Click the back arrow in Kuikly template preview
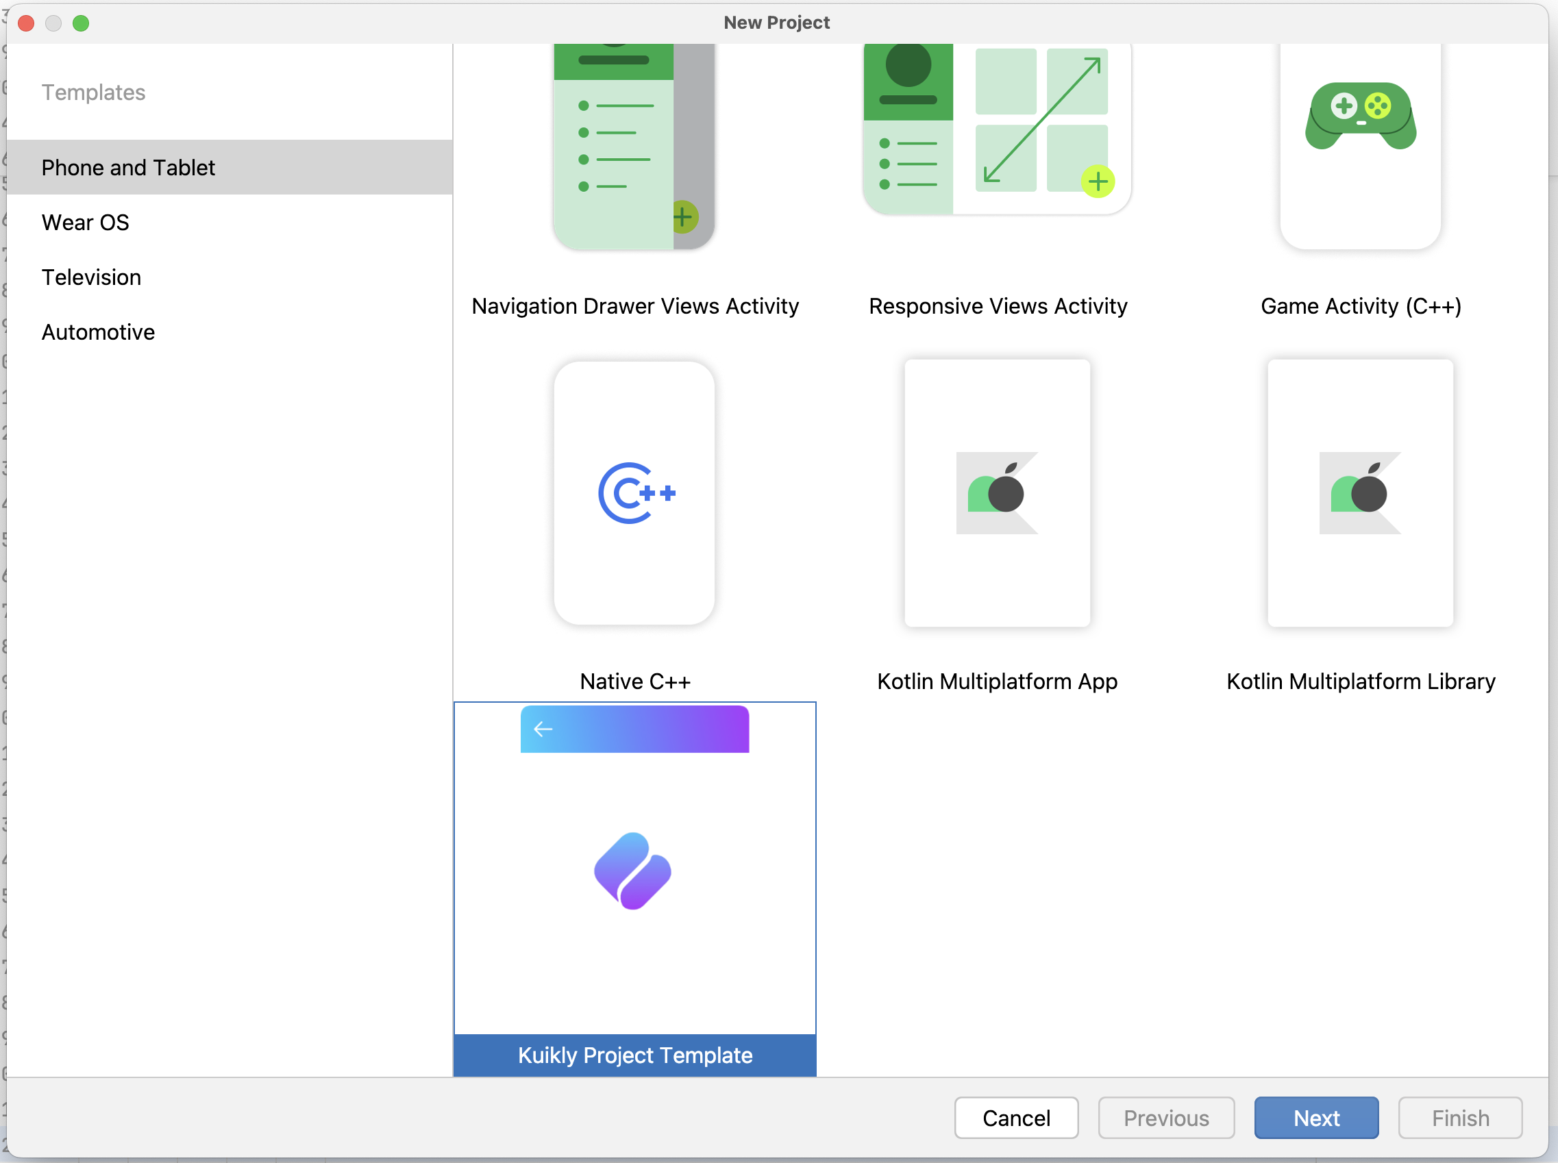Screen dimensions: 1558x1163 (543, 729)
